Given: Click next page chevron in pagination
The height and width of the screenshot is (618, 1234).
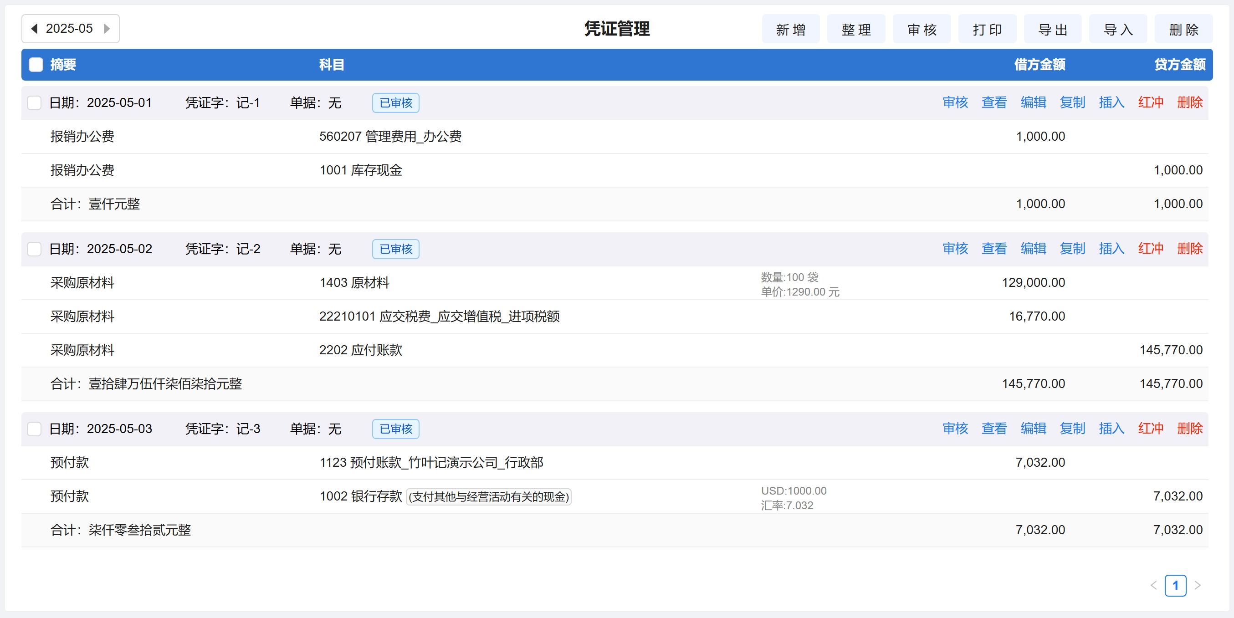Looking at the screenshot, I should [x=1198, y=585].
